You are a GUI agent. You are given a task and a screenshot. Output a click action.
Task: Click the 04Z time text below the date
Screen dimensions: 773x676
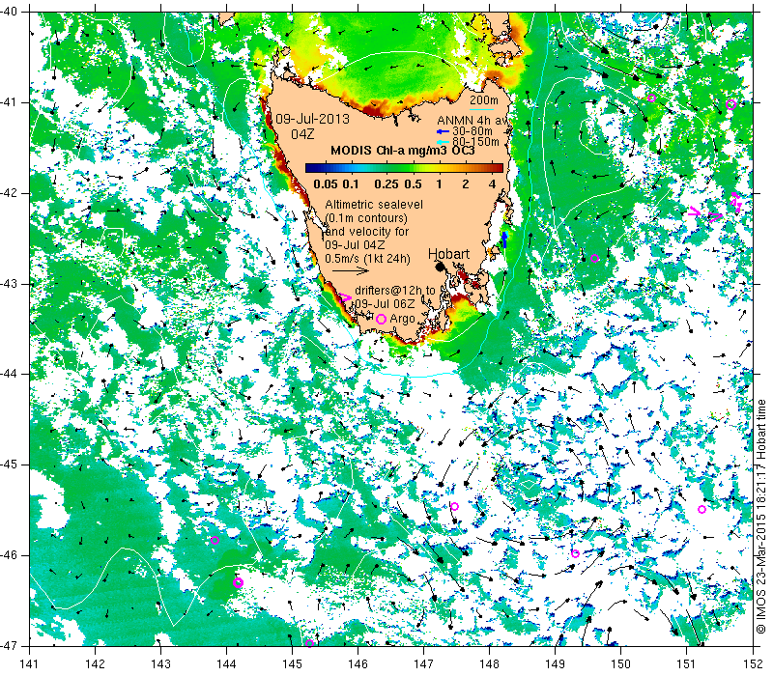coord(302,134)
